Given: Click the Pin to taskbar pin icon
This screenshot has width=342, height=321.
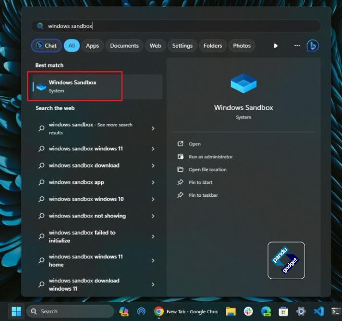Looking at the screenshot, I should click(x=181, y=195).
